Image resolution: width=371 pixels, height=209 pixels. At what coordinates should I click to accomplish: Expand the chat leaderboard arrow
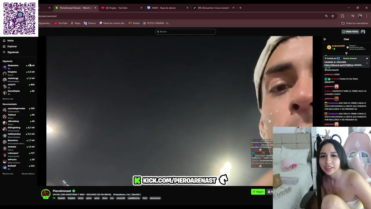(346, 53)
